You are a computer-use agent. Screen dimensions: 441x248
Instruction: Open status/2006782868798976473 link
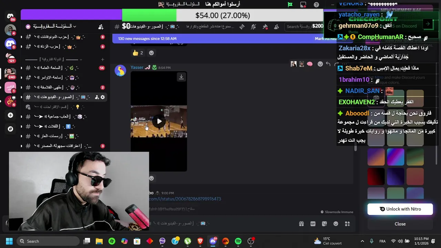(185, 199)
